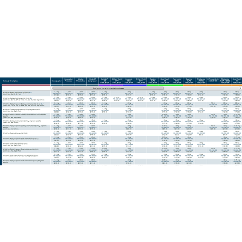The height and width of the screenshot is (242, 242).
Task: Select the Antibody Description column header
Action: (26, 81)
